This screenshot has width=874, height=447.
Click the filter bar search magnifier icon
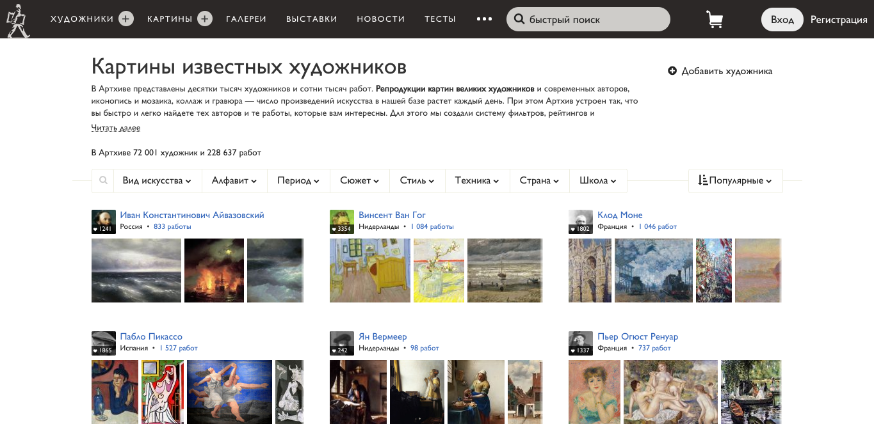click(103, 181)
